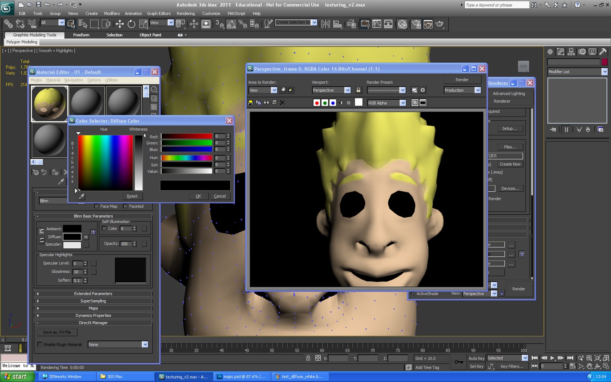Toggle the Angle Snap tool
Viewport: 611px width, 382px height.
coord(231,24)
